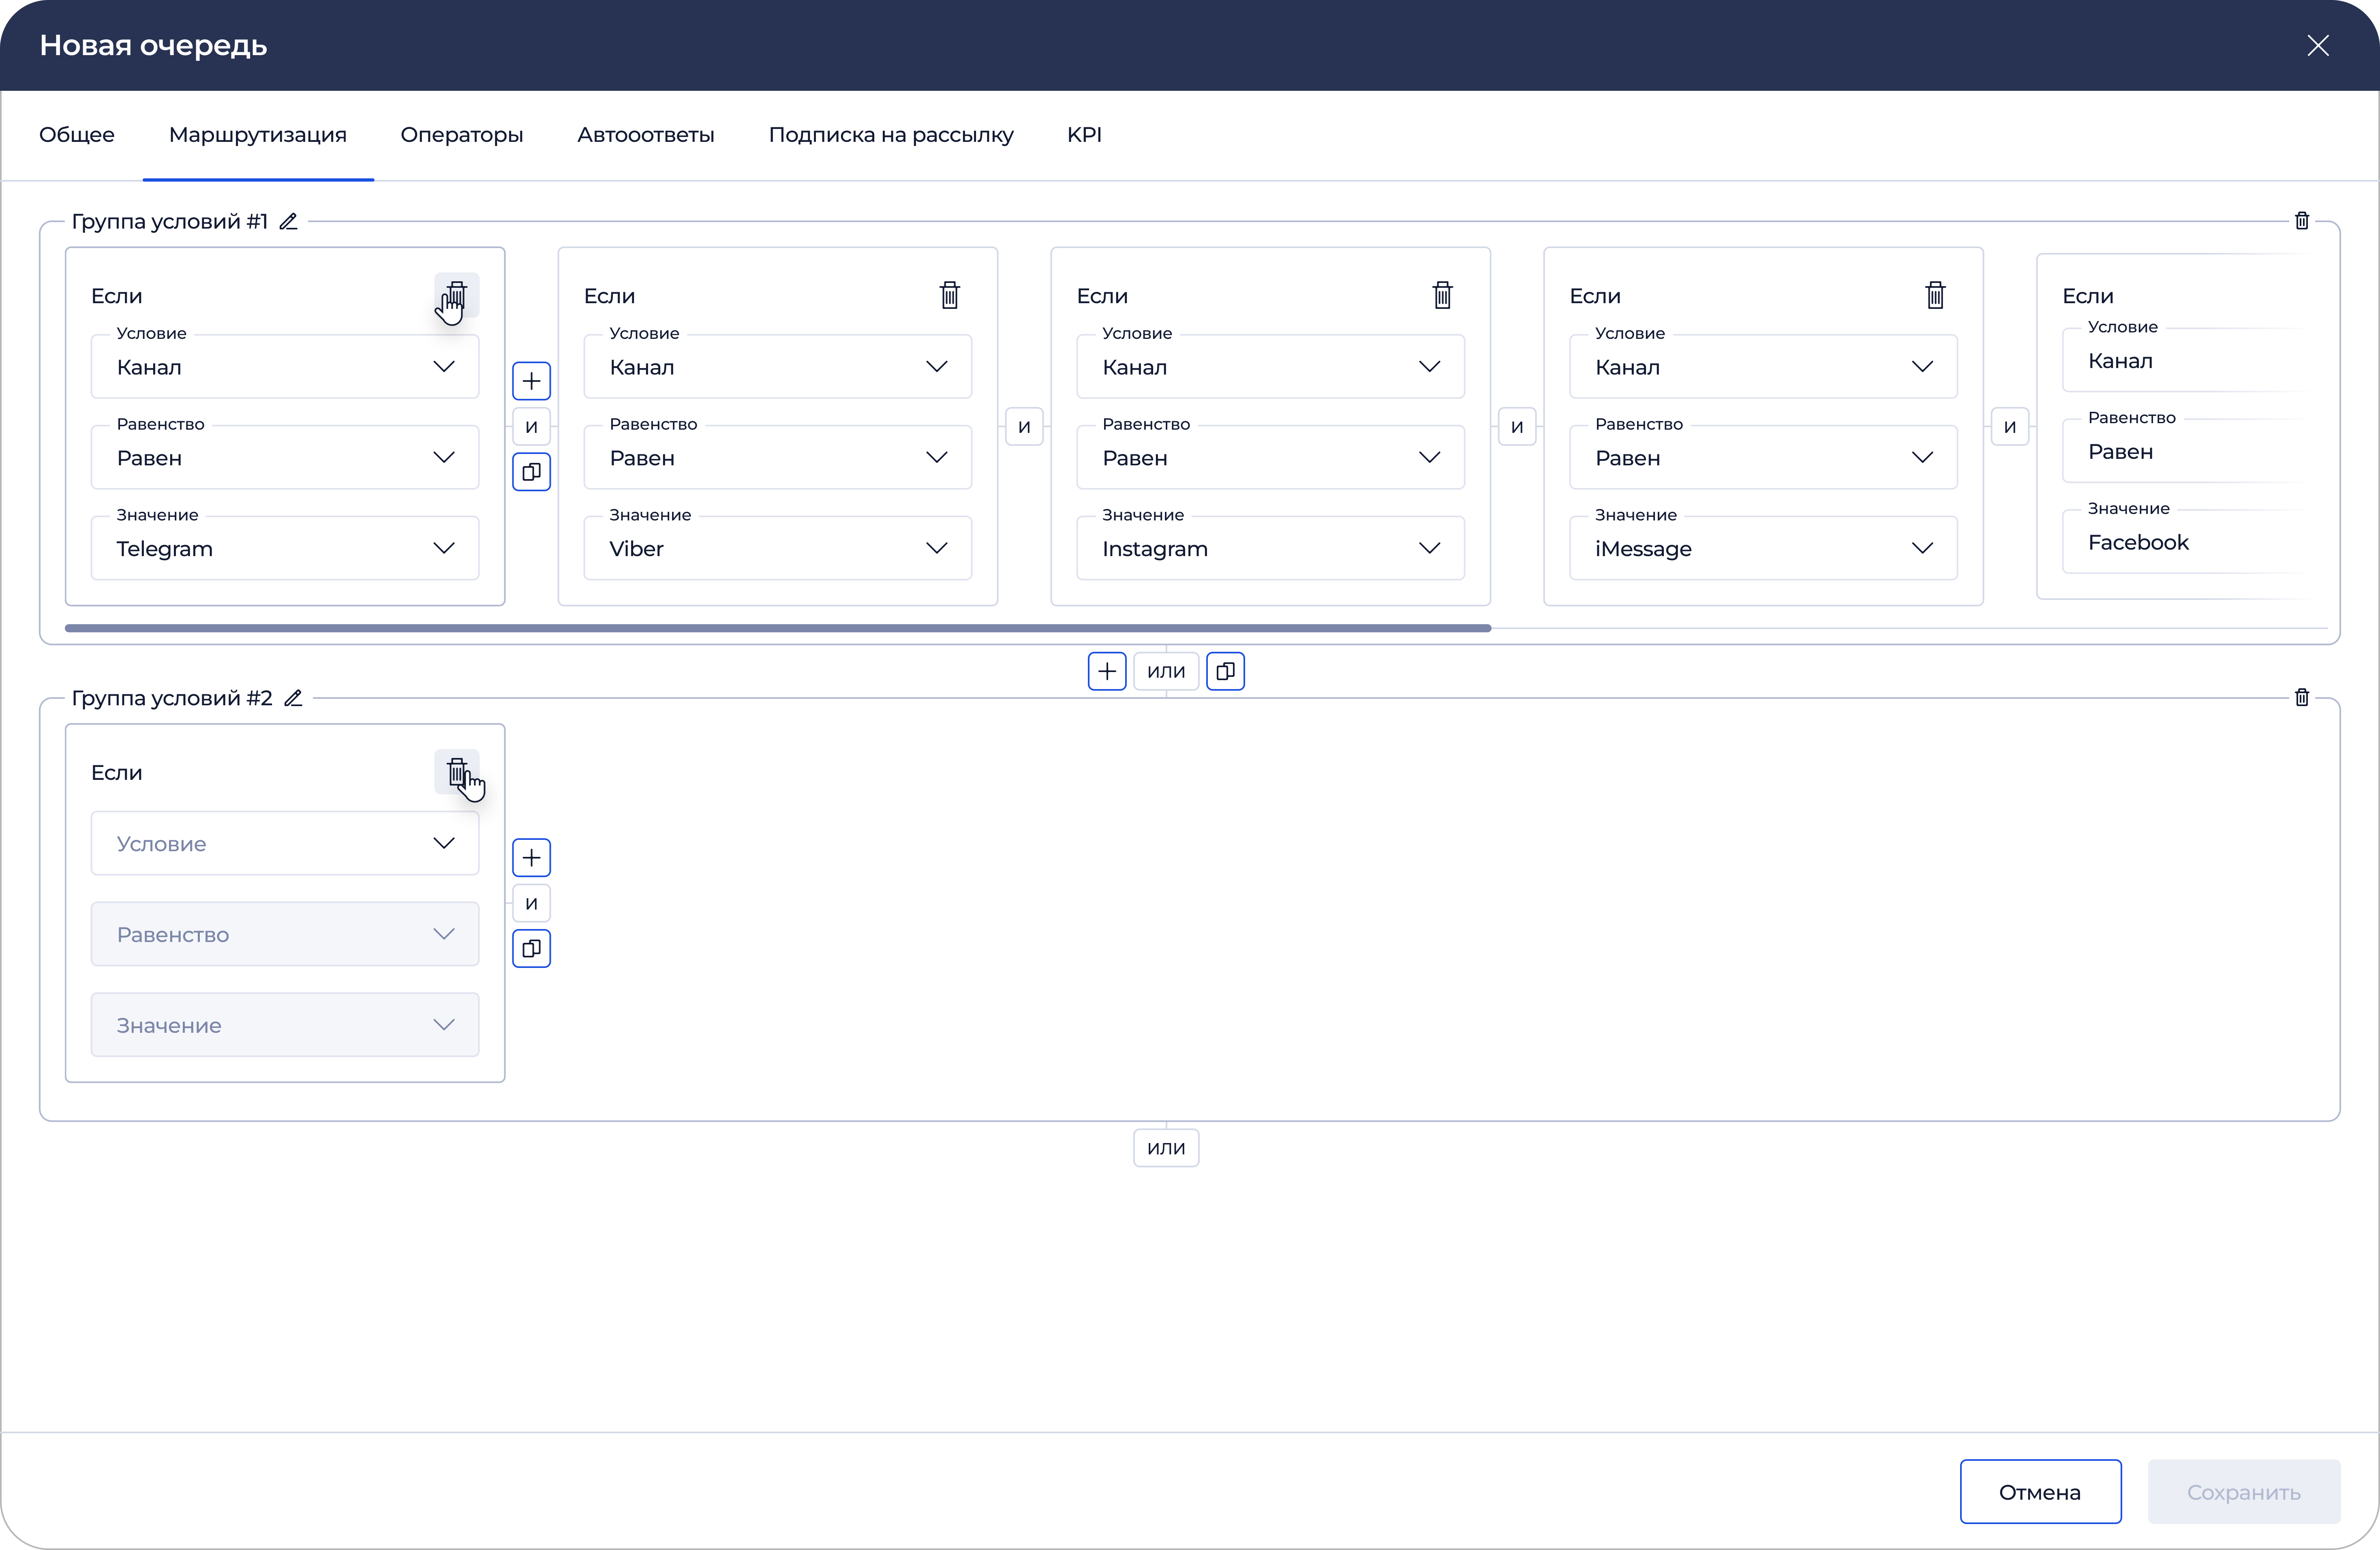Click the Группа условий #1 title
This screenshot has height=1550, width=2380.
tap(170, 221)
